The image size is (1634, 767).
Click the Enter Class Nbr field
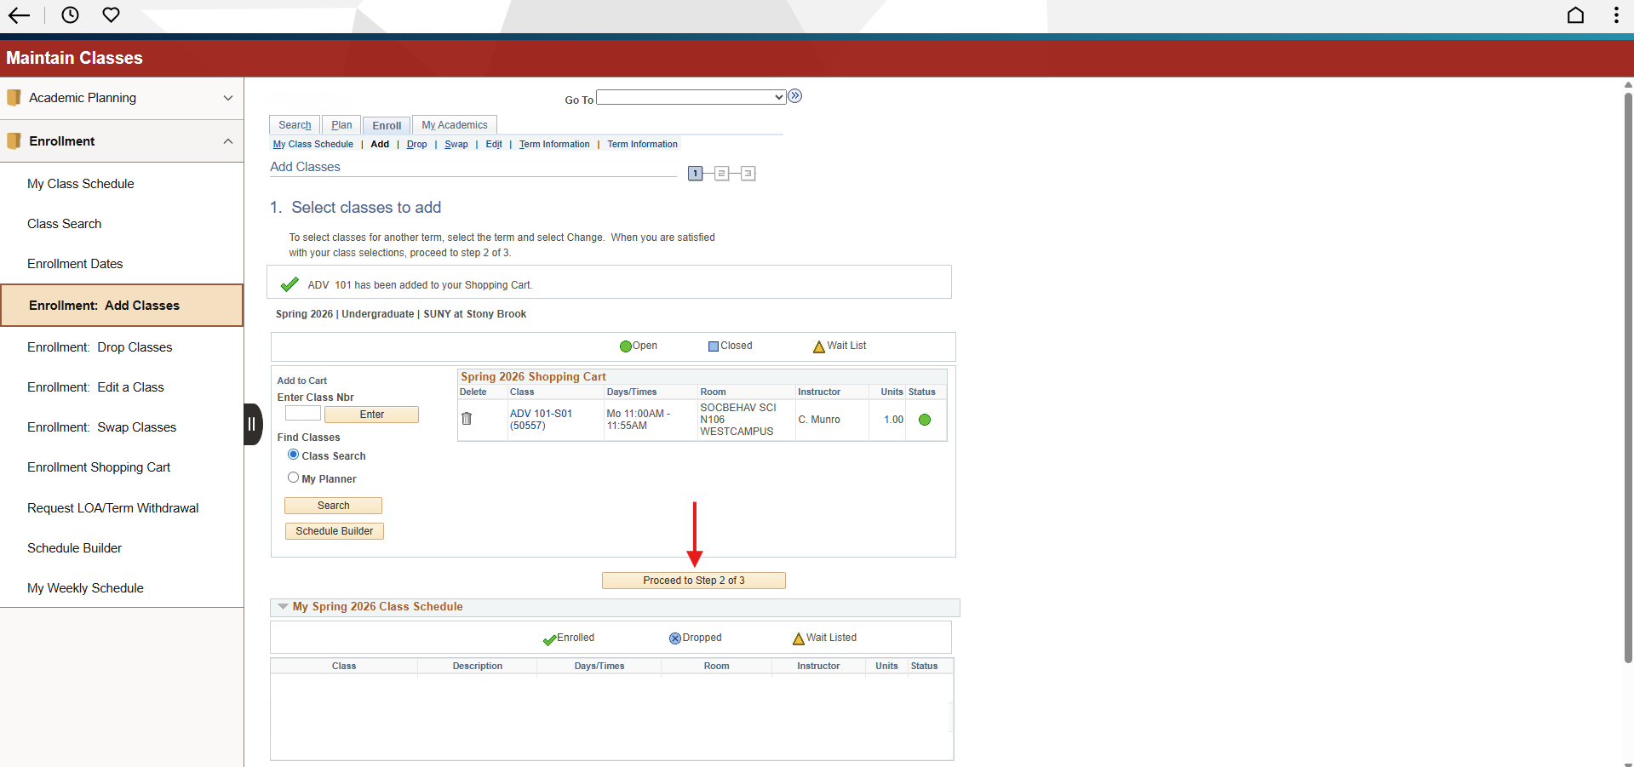[x=302, y=414]
